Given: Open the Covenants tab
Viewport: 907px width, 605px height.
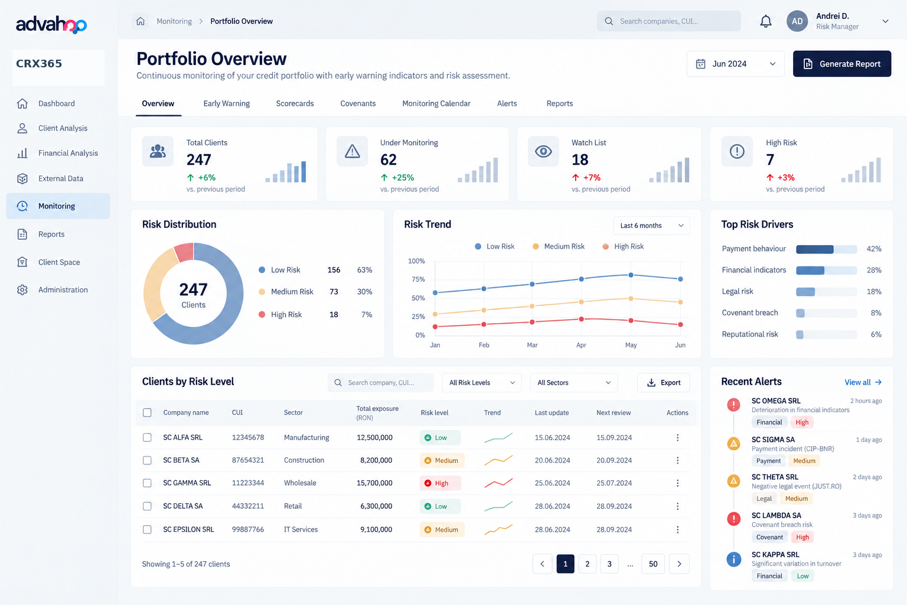Looking at the screenshot, I should [358, 103].
